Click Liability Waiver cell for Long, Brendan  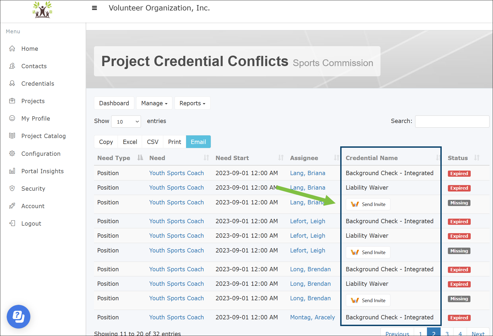[367, 284]
